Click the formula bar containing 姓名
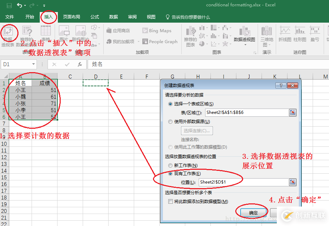 [208, 64]
